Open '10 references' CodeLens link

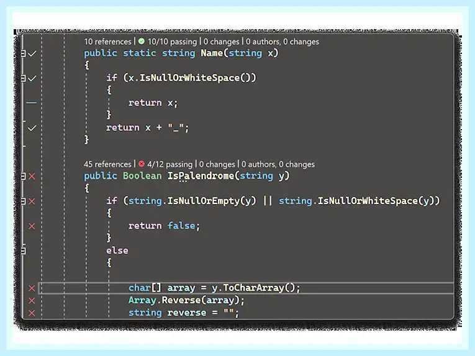pos(108,42)
